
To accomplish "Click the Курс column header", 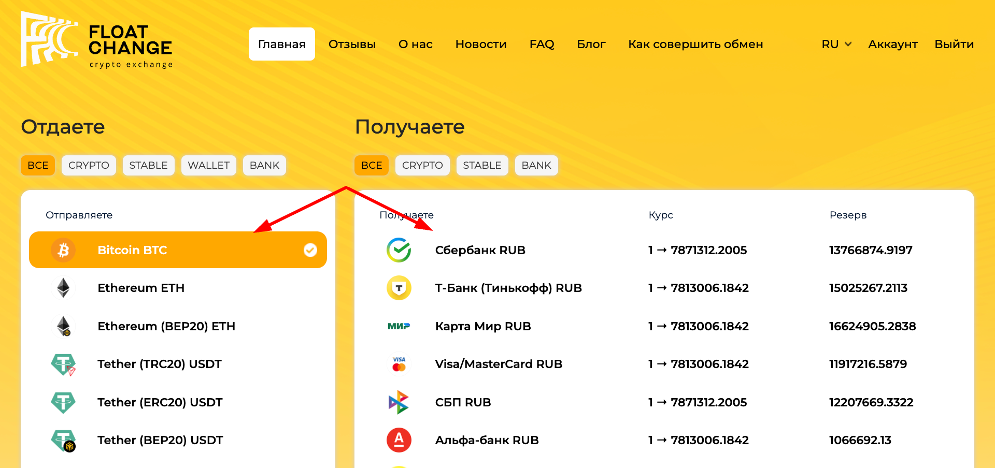I will 661,215.
